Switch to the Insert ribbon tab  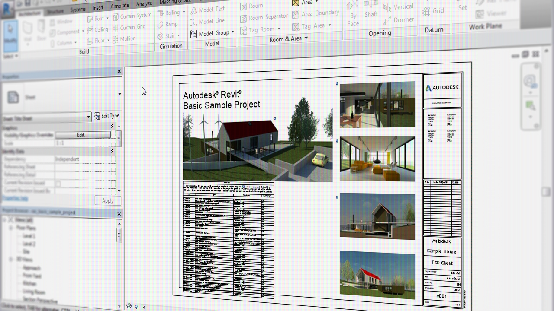(98, 8)
